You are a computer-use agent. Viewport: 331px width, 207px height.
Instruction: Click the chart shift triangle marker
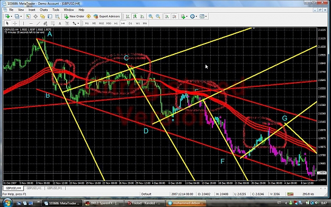[x=254, y=28]
